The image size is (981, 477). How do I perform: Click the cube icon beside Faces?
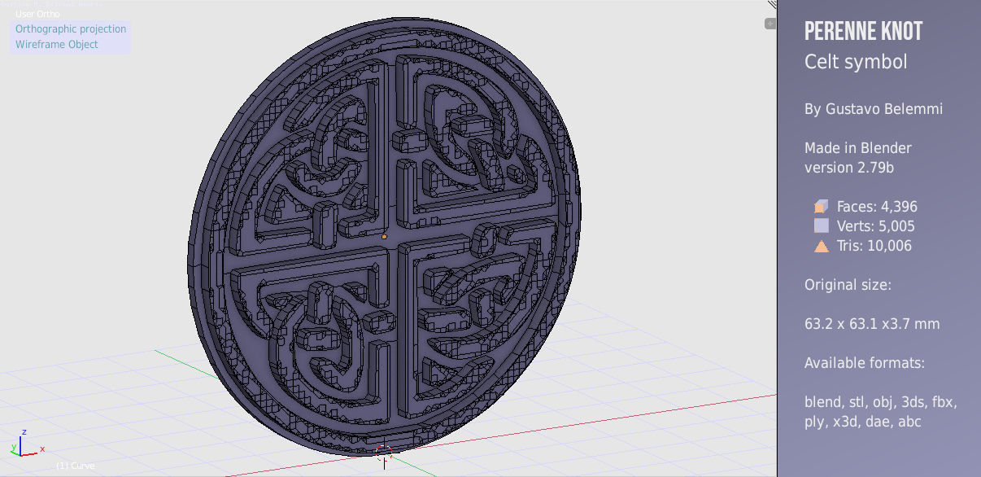tap(822, 207)
